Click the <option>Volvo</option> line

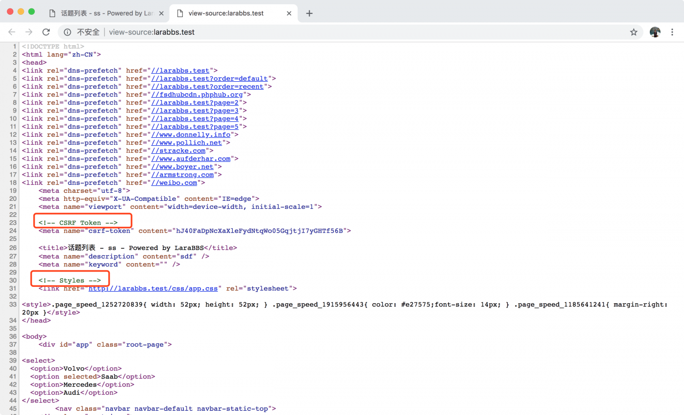(76, 368)
